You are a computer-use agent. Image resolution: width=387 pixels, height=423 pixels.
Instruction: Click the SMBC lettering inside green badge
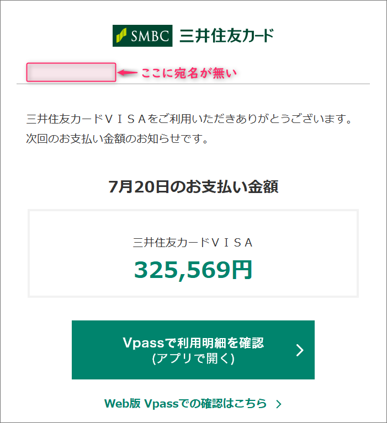(x=150, y=36)
